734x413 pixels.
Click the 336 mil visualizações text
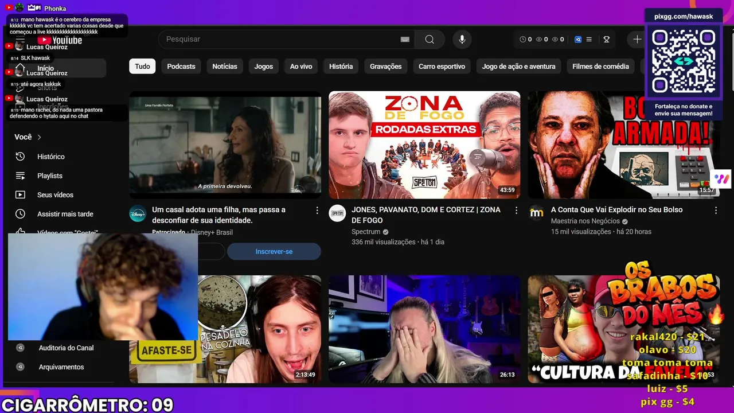click(384, 242)
